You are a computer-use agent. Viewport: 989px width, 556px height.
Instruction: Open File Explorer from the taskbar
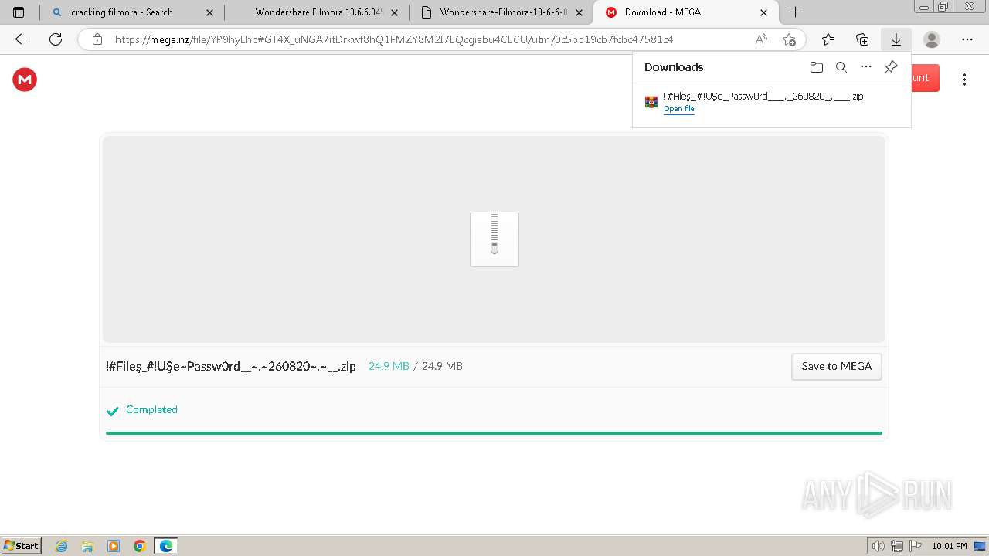point(87,546)
